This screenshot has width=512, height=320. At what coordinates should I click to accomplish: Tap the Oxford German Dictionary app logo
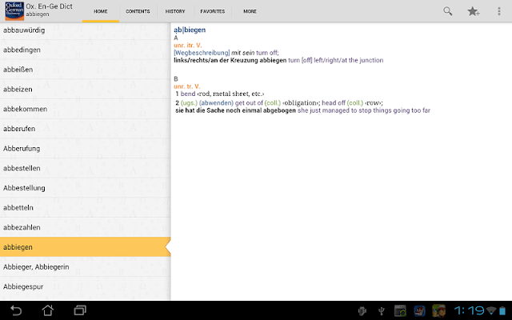(14, 11)
